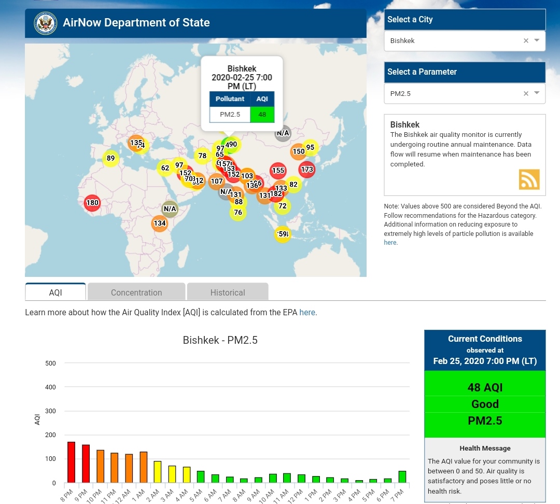Expand the Select a City dropdown arrow
560x504 pixels.
tap(537, 40)
